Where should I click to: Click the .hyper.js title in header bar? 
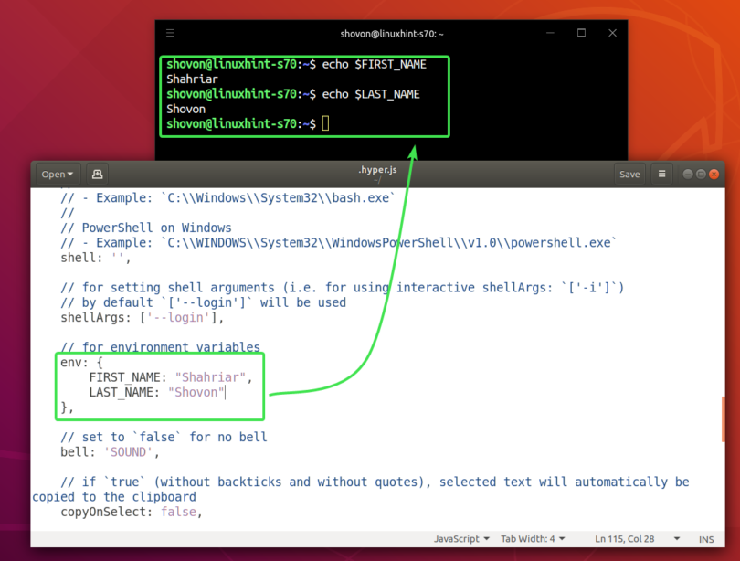[x=377, y=170]
